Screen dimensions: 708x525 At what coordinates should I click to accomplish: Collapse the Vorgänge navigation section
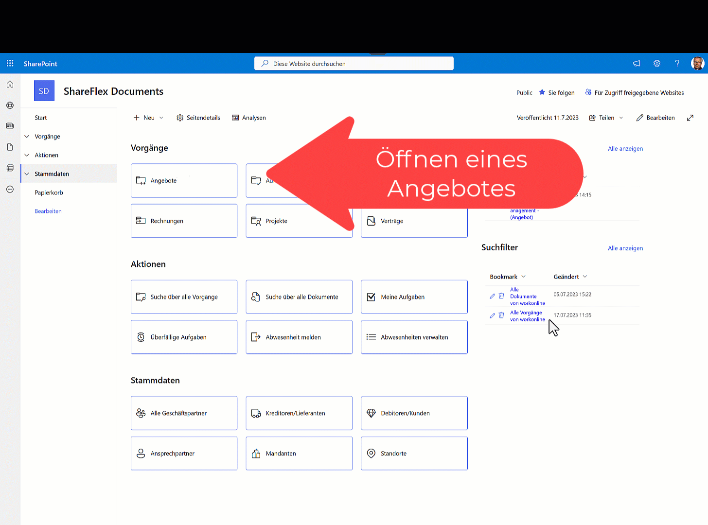pyautogui.click(x=27, y=137)
